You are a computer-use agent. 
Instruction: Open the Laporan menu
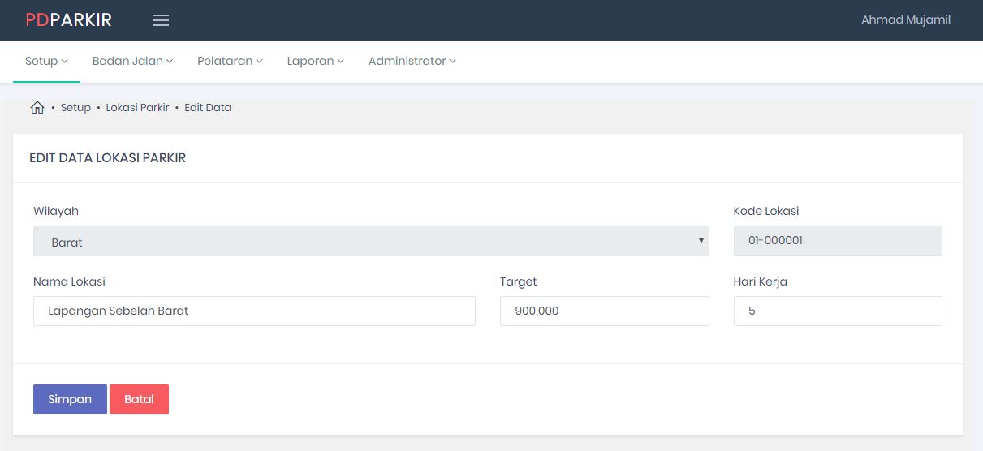315,62
